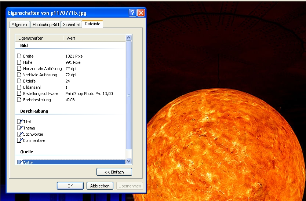Select the Kommentare property label
The image size is (306, 201).
pos(34,140)
